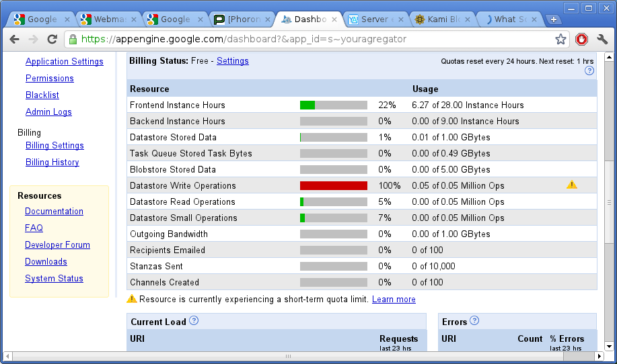Maximize the browser window
Image resolution: width=617 pixels, height=364 pixels.
coord(589,8)
